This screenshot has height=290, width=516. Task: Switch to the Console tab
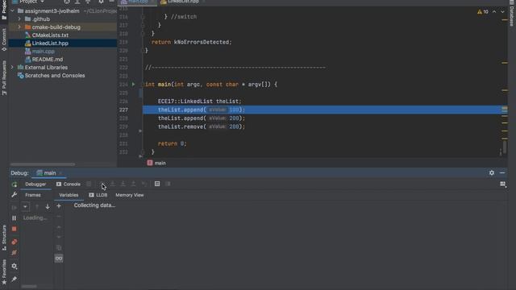pyautogui.click(x=68, y=184)
